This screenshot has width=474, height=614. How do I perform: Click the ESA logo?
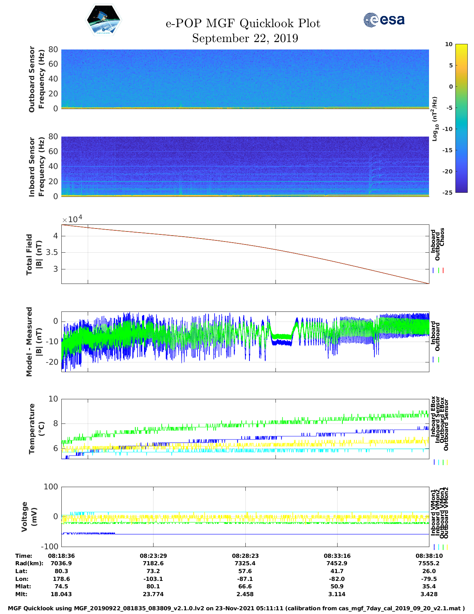tap(384, 20)
